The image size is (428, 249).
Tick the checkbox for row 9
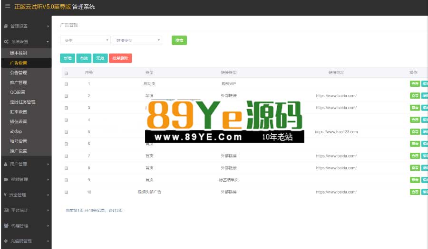(x=66, y=180)
